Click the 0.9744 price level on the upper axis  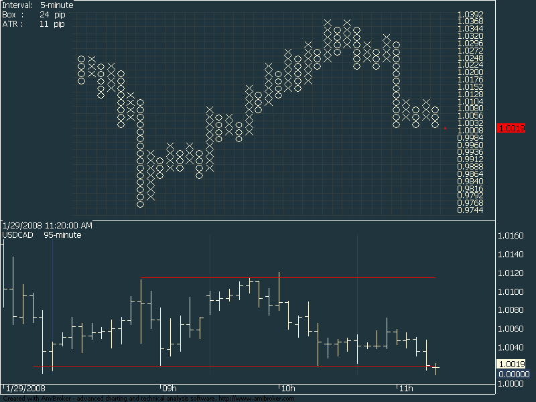[x=470, y=210]
